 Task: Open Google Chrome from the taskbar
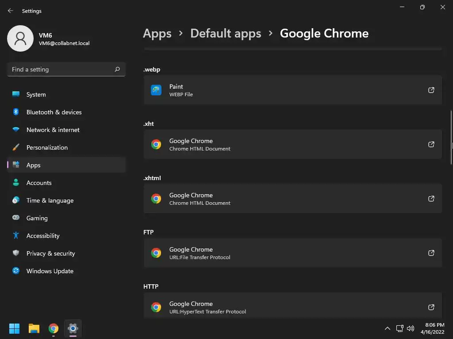click(x=54, y=328)
